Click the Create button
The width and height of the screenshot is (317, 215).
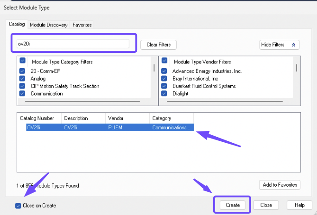pos(233,205)
